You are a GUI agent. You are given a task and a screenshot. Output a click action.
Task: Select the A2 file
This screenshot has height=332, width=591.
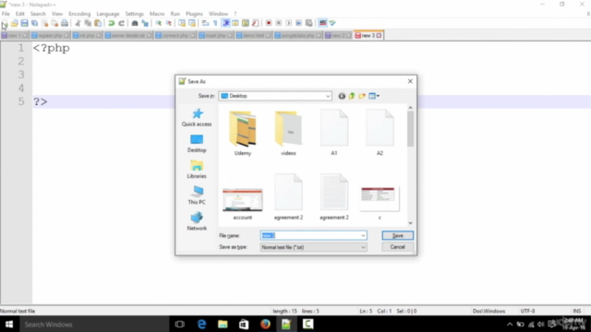(380, 133)
